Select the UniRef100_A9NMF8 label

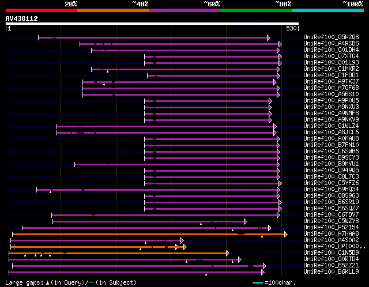[331, 114]
